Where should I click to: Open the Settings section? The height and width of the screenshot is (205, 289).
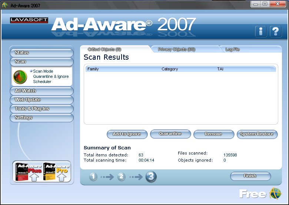[41, 118]
